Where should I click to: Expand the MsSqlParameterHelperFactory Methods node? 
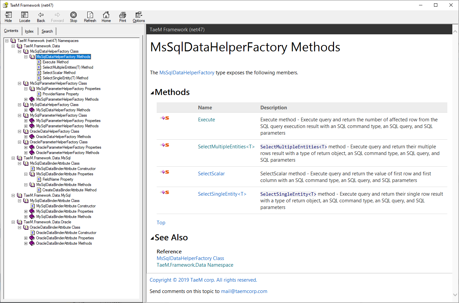click(x=26, y=99)
